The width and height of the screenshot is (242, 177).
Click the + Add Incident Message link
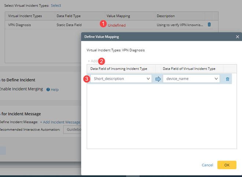[60, 122]
